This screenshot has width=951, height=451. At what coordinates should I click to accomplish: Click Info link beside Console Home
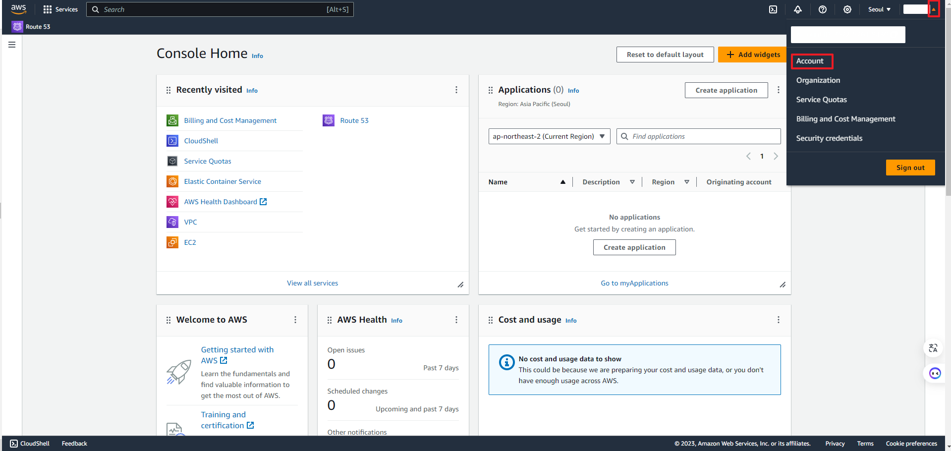pyautogui.click(x=257, y=56)
